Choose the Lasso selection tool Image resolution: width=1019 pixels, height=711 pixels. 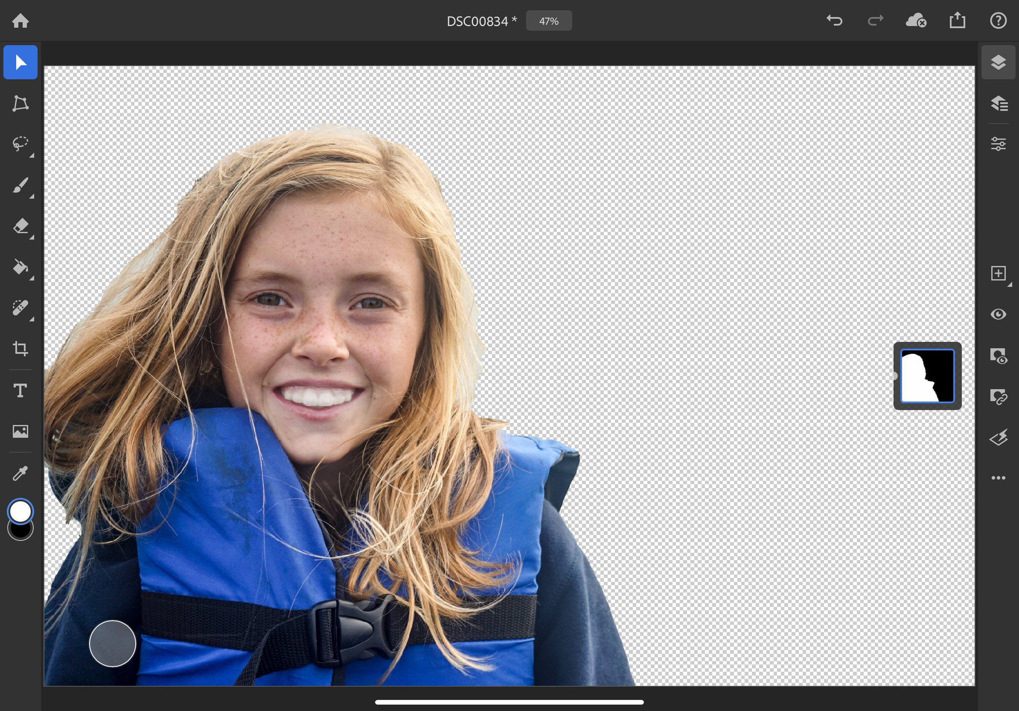pos(20,144)
